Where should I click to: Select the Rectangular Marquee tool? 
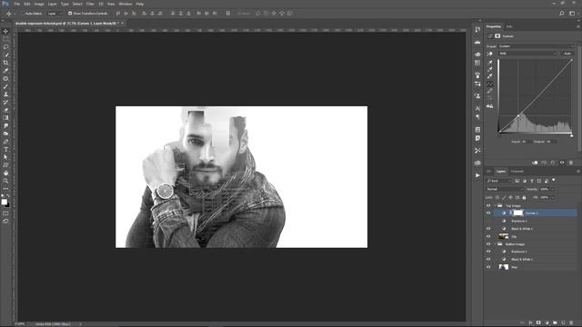point(5,39)
